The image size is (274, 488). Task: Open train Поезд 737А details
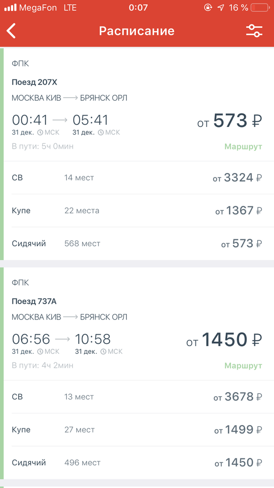[x=34, y=301]
